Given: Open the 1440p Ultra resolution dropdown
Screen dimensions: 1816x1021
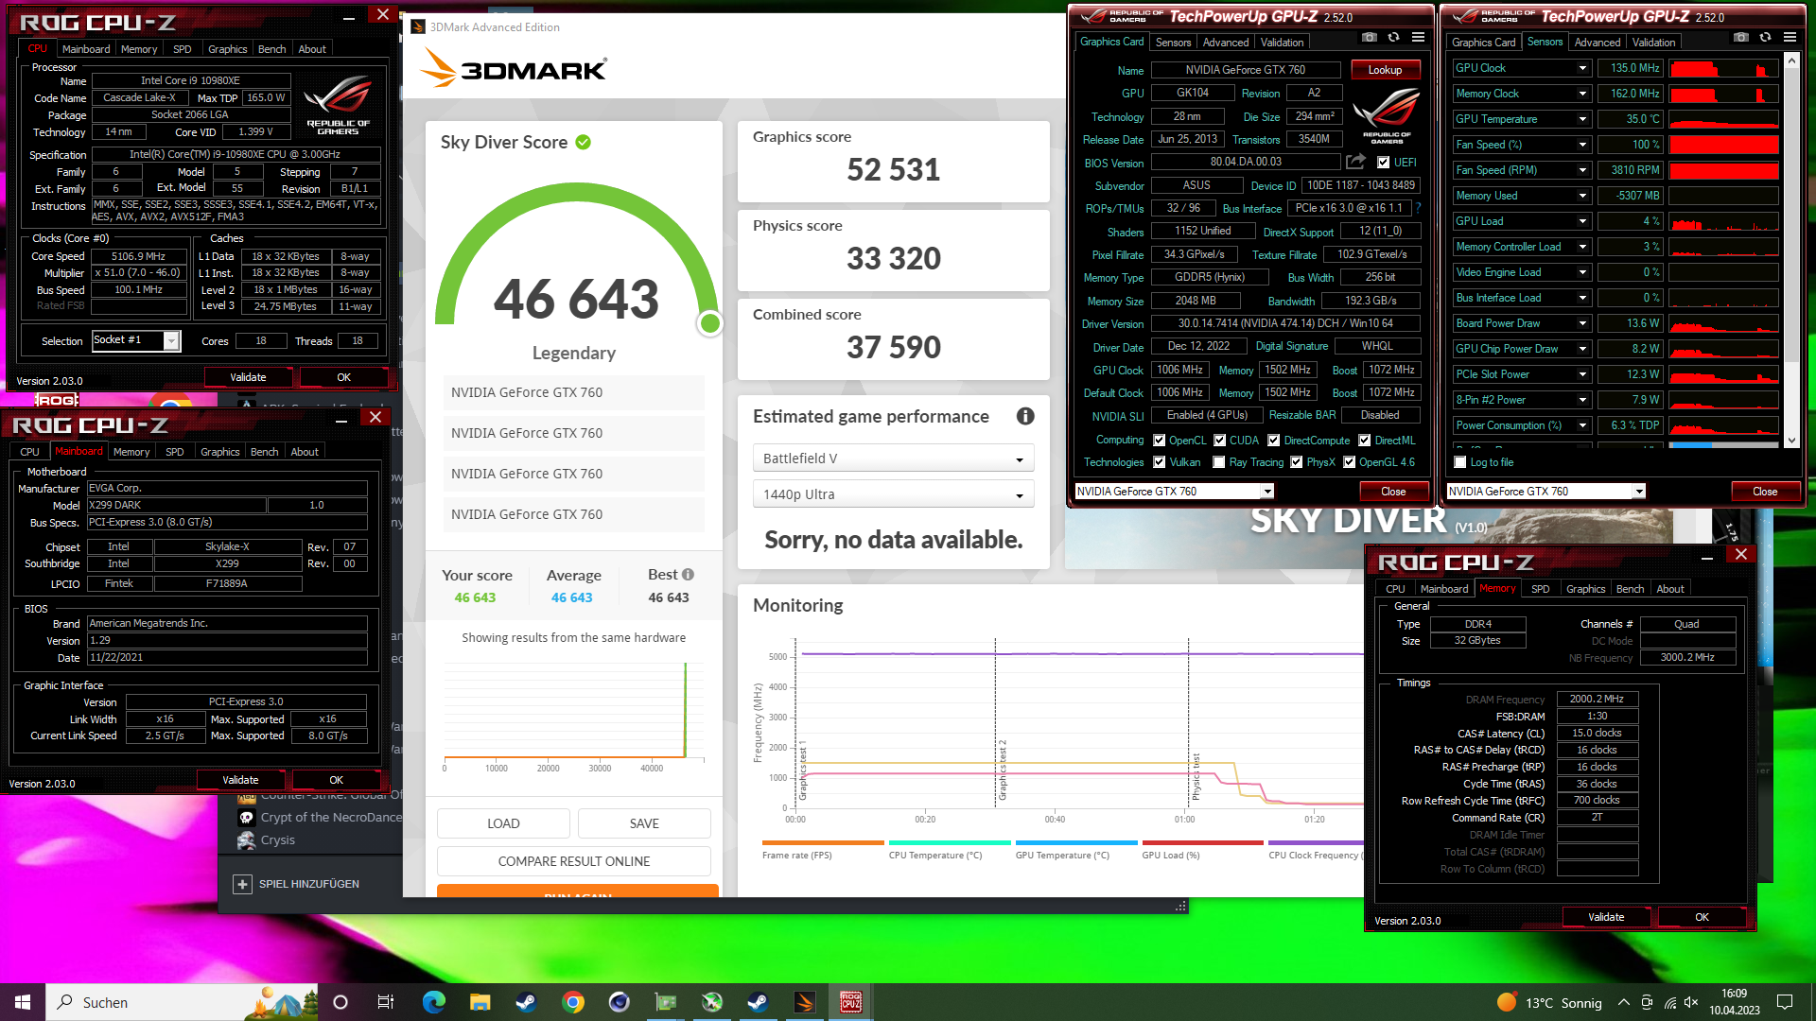Looking at the screenshot, I should [x=893, y=494].
